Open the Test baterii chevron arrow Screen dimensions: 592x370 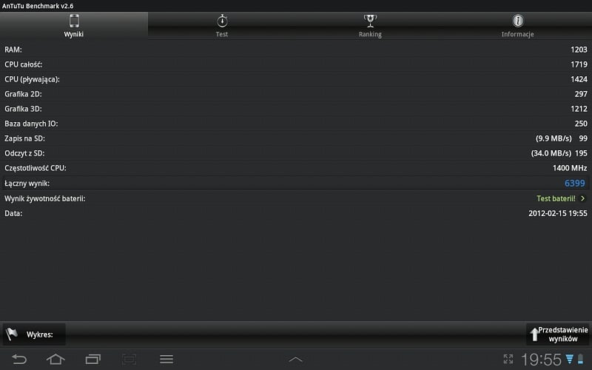click(583, 198)
